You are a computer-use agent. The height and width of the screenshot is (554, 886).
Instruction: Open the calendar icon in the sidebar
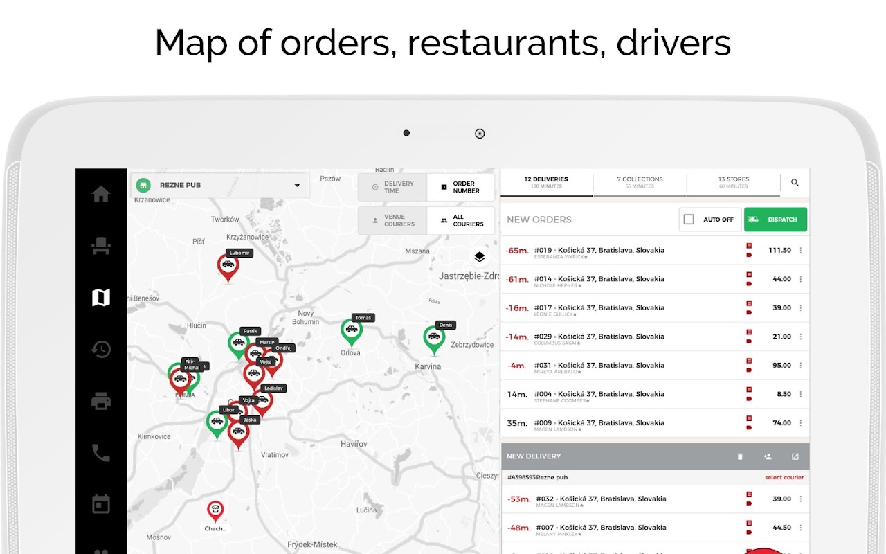tap(101, 504)
